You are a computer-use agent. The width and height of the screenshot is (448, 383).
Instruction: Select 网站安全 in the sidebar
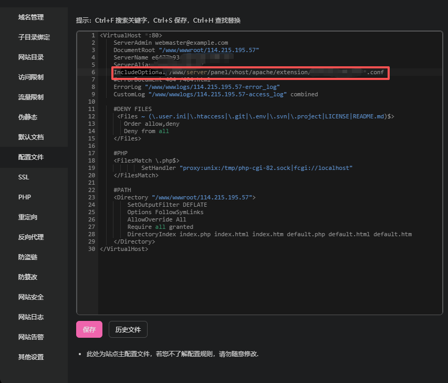coord(31,297)
